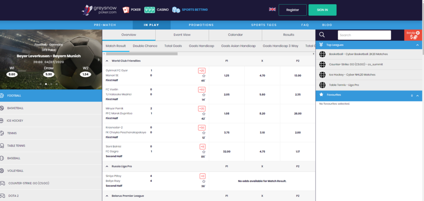Switch to the Event View tab

[182, 35]
